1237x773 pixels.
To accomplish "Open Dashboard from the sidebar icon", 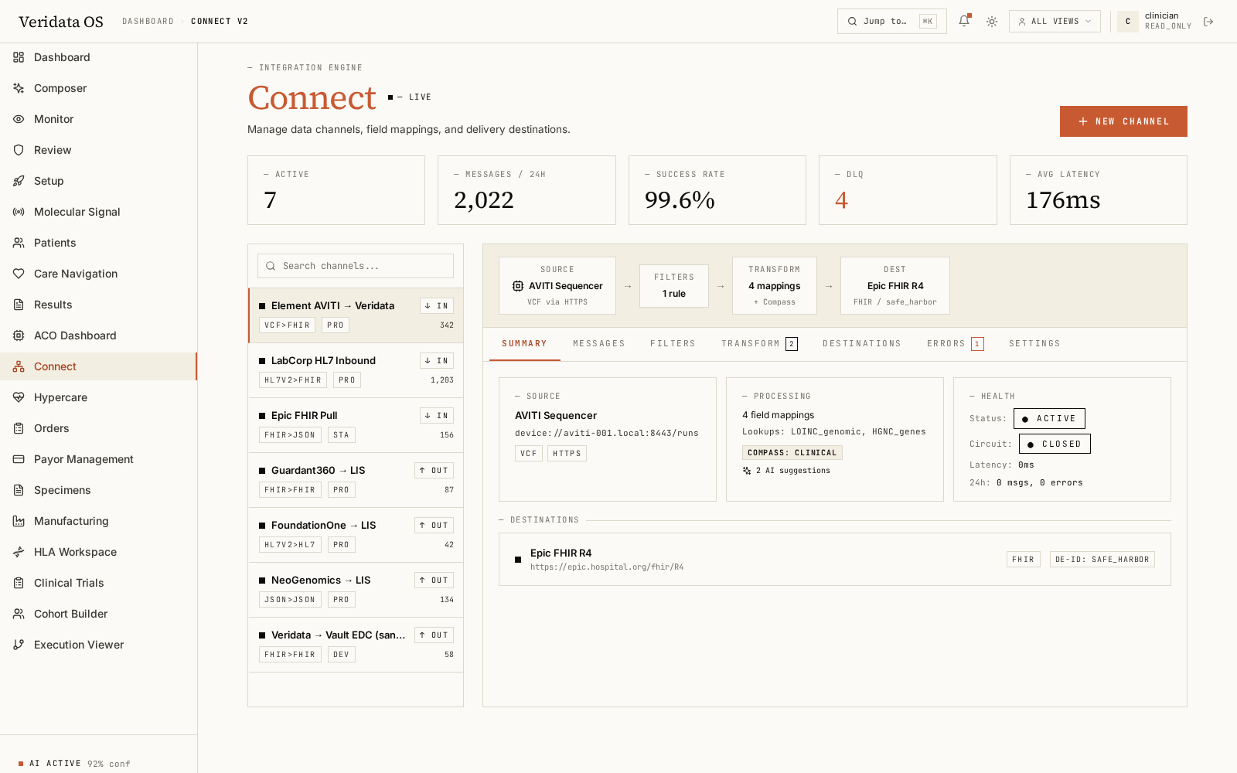I will click(x=19, y=57).
